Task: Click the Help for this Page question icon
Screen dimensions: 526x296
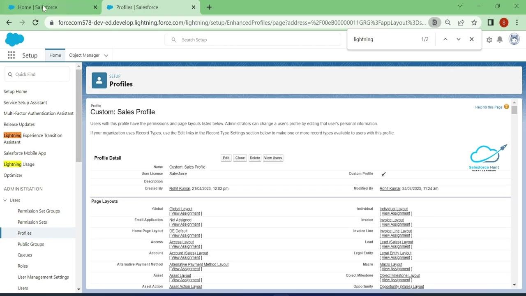Action: (x=506, y=107)
